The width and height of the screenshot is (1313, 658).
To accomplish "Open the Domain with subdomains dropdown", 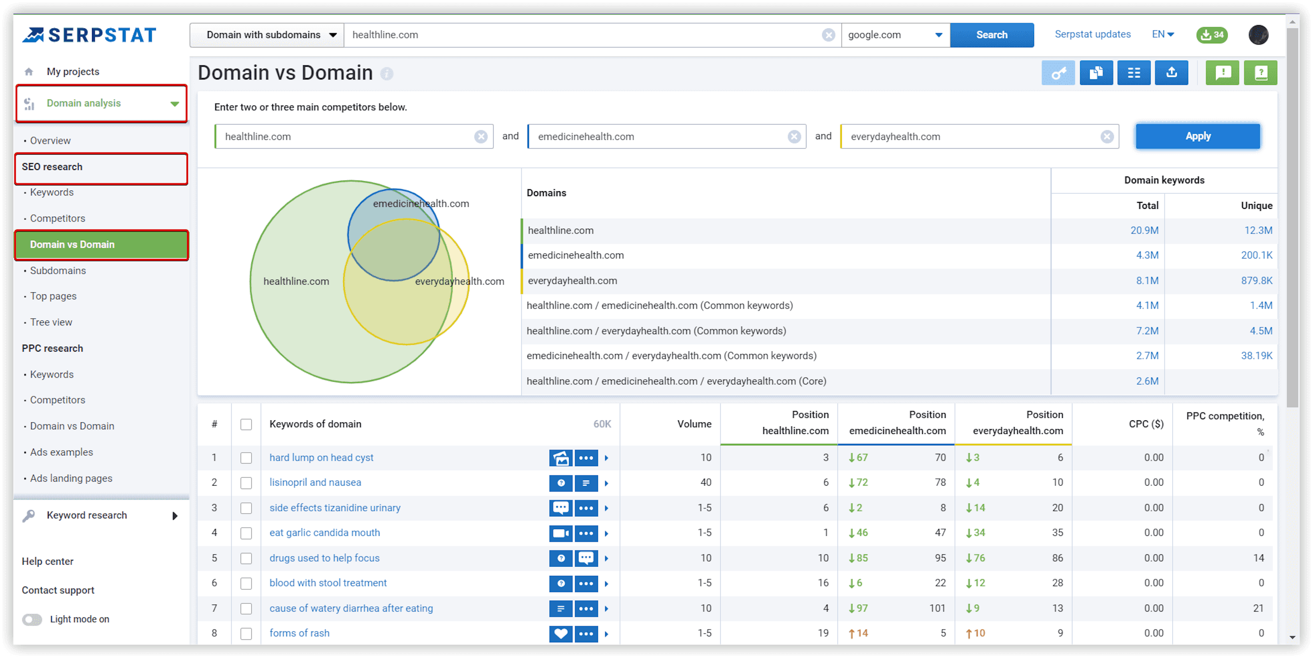I will 267,35.
